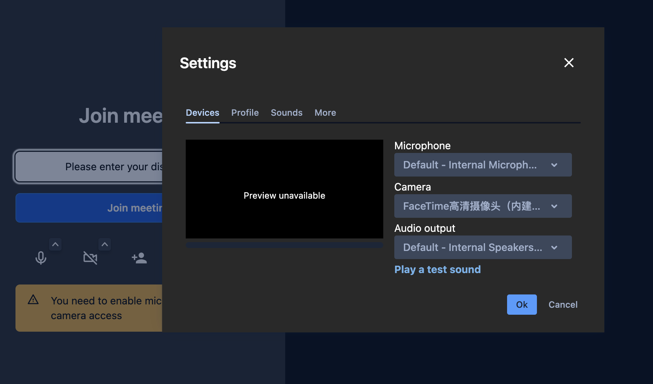Switch to the Sounds tab
The height and width of the screenshot is (384, 653).
tap(286, 113)
